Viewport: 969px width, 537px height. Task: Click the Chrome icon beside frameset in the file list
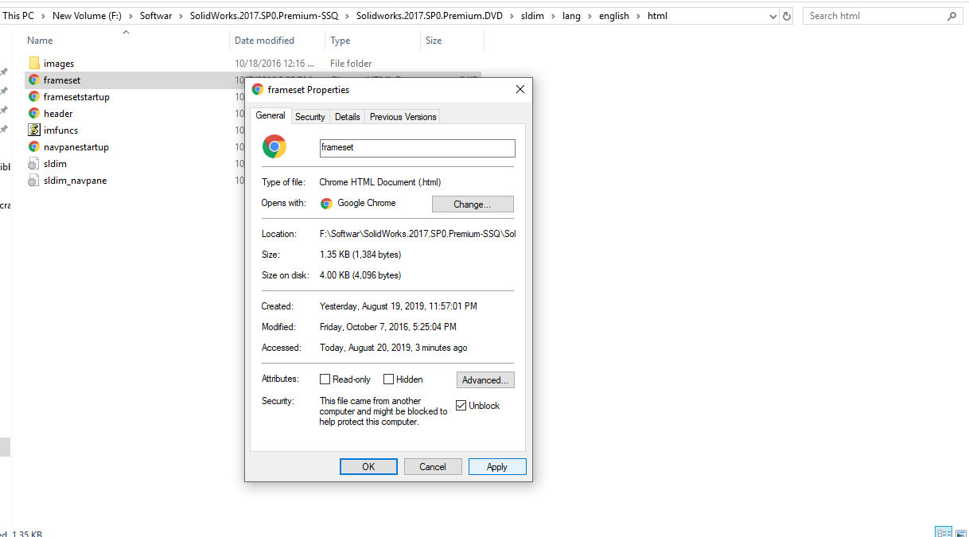coord(33,80)
